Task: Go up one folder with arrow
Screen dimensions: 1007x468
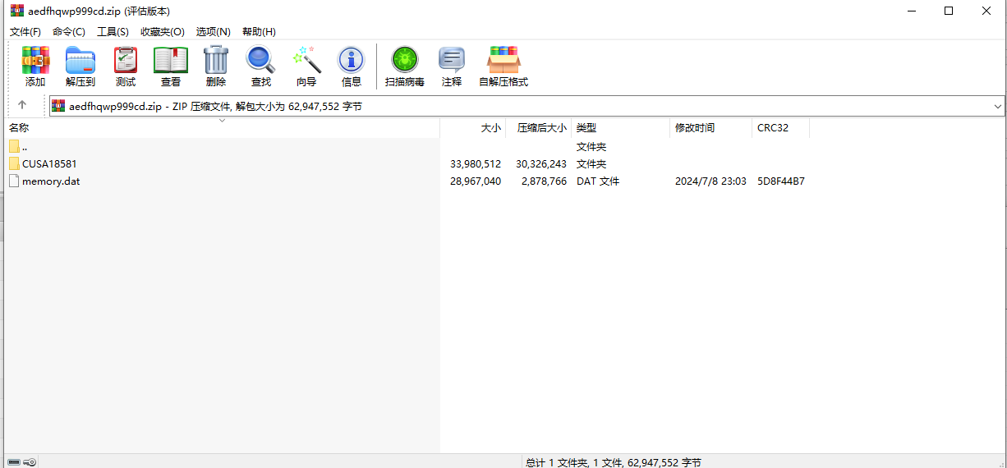Action: pyautogui.click(x=22, y=105)
